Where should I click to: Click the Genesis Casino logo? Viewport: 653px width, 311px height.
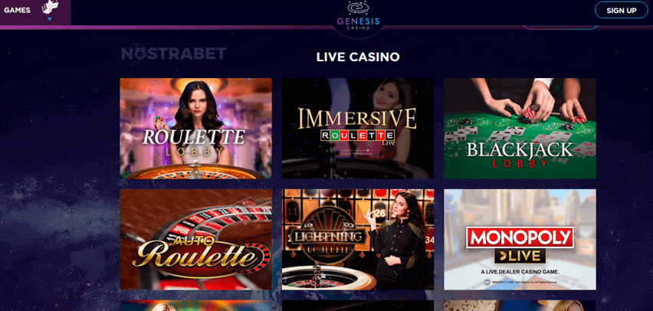(358, 15)
